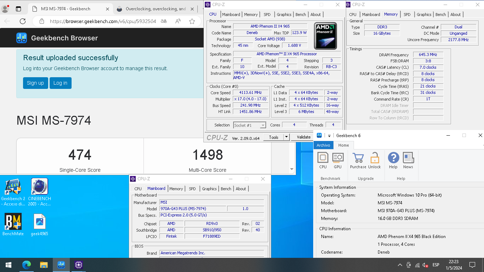The width and height of the screenshot is (484, 272).
Task: Open the notification center in the system tray
Action: 472,265
